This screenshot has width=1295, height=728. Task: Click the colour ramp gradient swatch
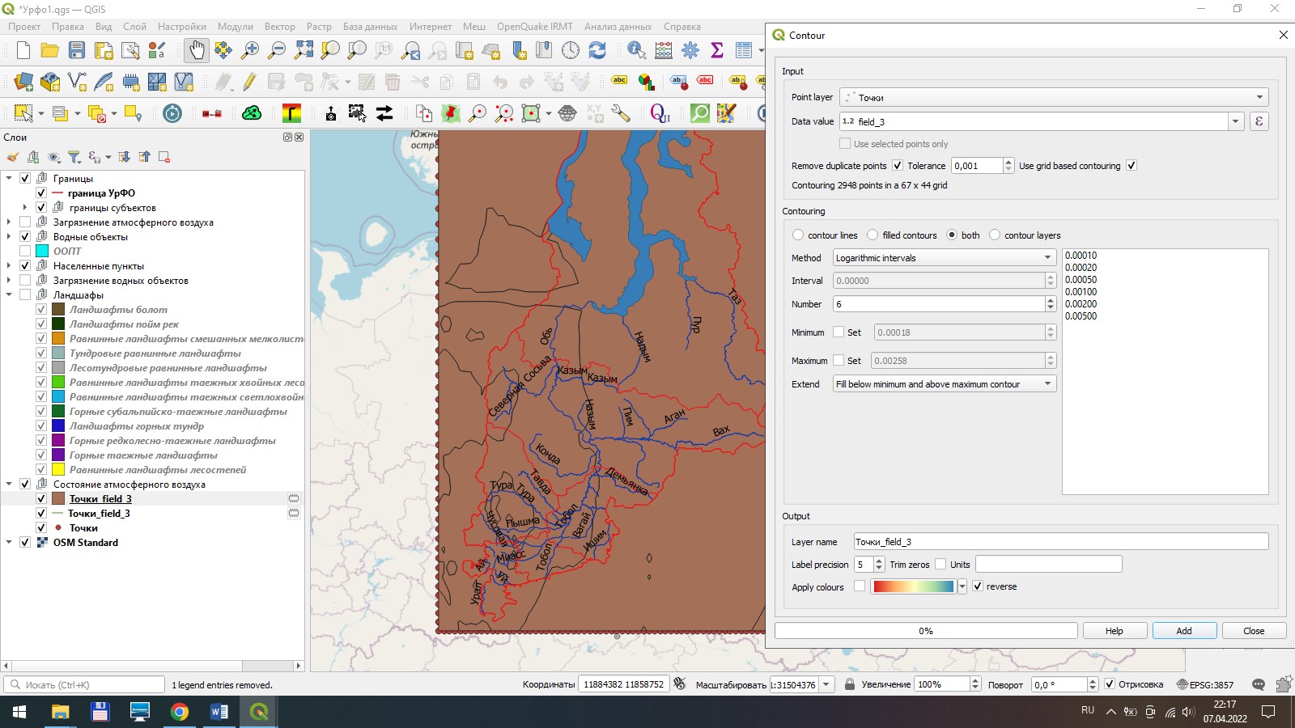(x=913, y=586)
